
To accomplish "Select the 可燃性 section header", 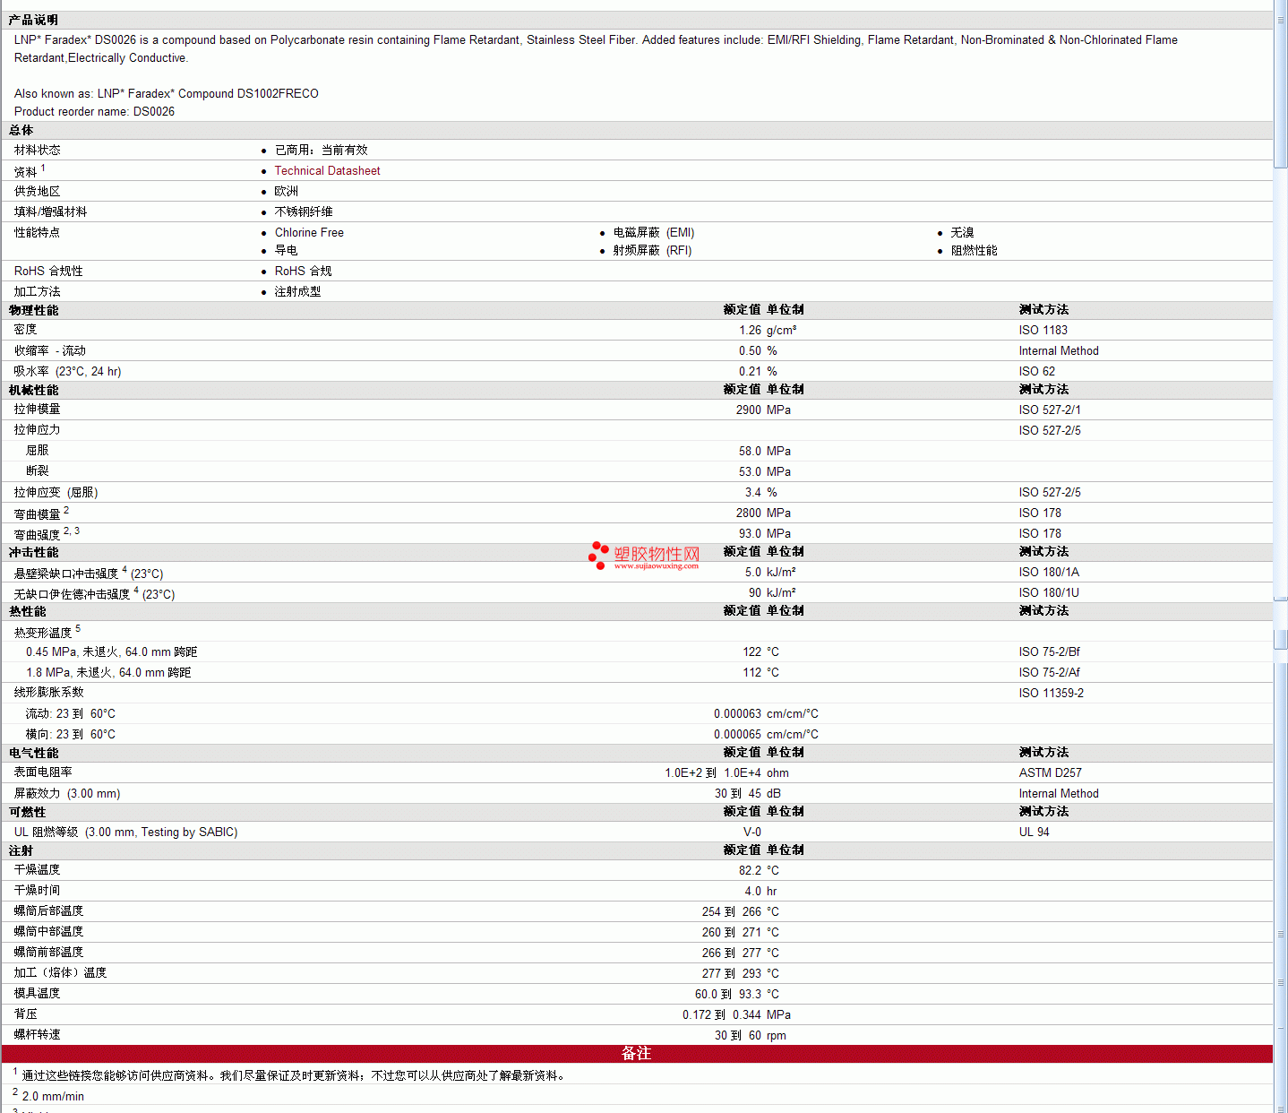I will click(x=27, y=812).
